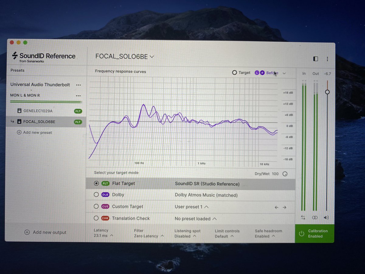Click the orange CUS Custom Target badge
The image size is (365, 274).
pyautogui.click(x=105, y=206)
